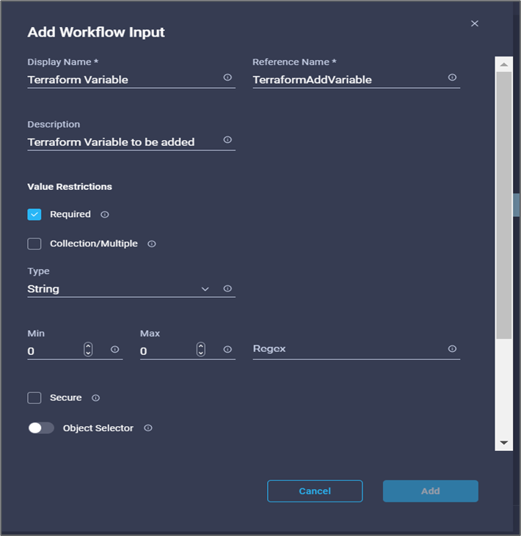
Task: Click the scrollbar down arrow
Action: (x=504, y=443)
